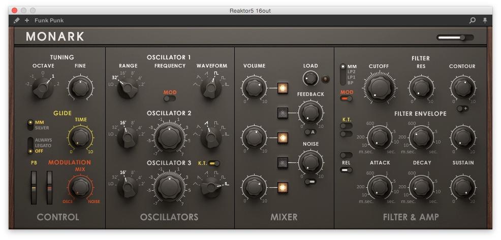Screen dimensions: 501x240
Task: Click the Tuning Octave knob
Action: (x=43, y=88)
